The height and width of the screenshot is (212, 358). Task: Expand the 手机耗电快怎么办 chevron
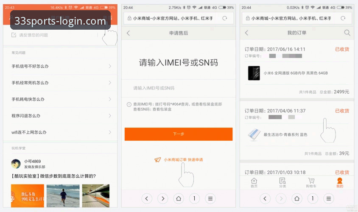tap(110, 99)
